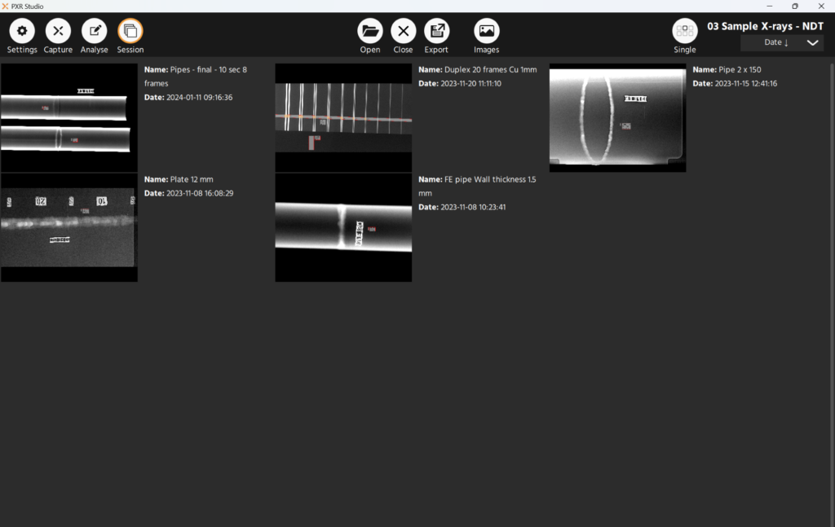
Task: Select the Duplex 20 frames Cu thumbnail
Action: (343, 118)
